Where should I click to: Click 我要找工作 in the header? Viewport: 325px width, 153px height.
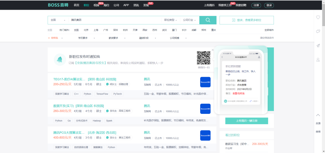click(x=225, y=5)
